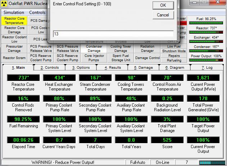Click the Cooling Tower Damage indicator

[121, 49]
